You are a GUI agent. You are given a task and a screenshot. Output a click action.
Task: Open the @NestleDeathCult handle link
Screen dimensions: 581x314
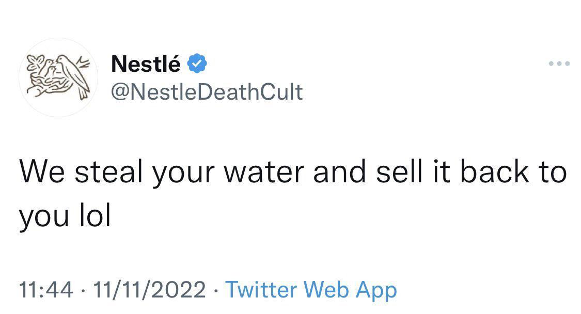[x=207, y=92]
